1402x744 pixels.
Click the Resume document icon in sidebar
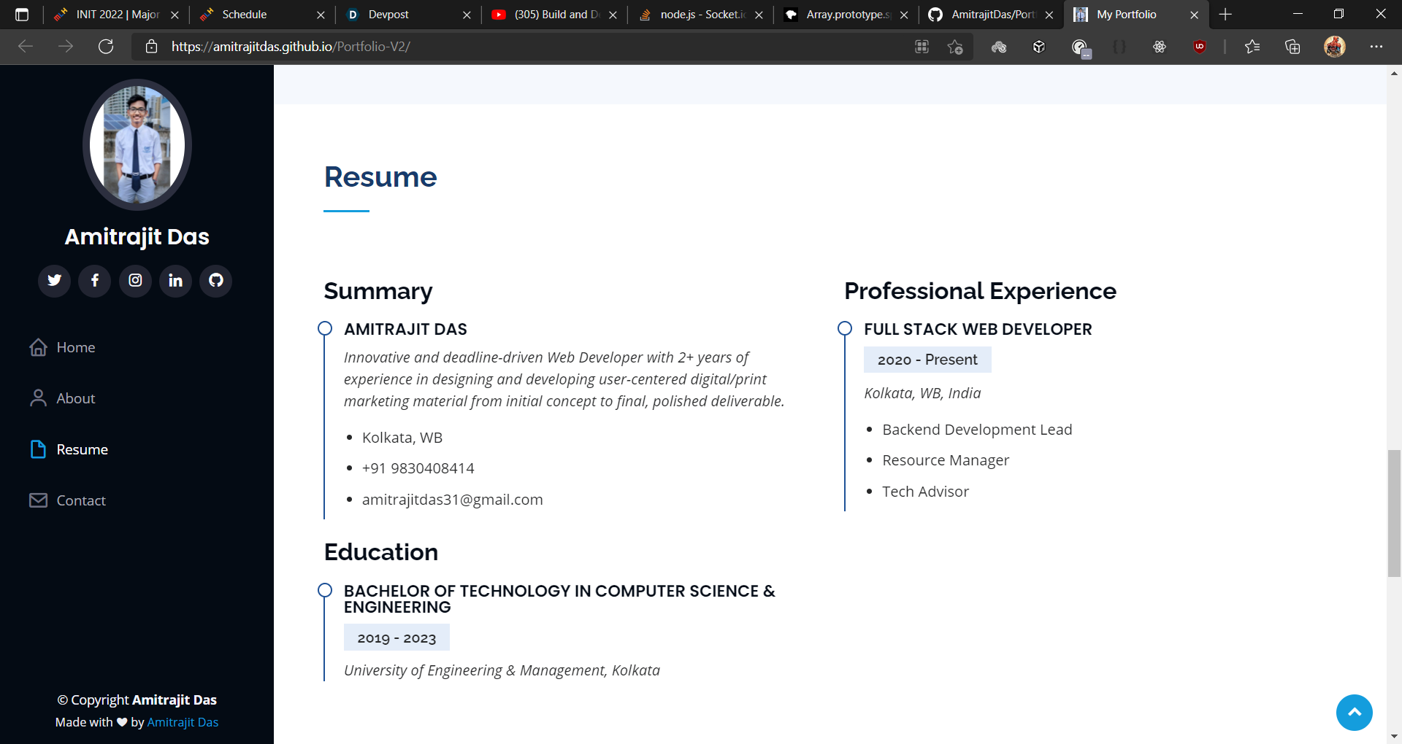click(x=39, y=449)
